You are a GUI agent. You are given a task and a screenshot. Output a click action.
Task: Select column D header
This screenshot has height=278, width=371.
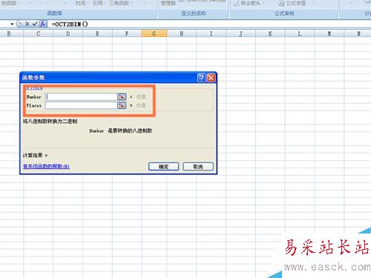tap(68, 33)
